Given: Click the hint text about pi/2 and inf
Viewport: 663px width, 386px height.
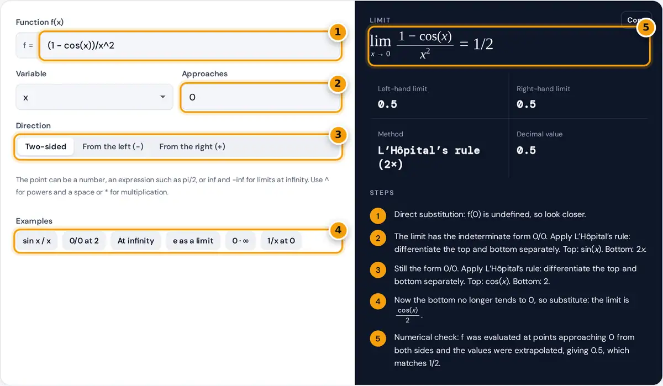Looking at the screenshot, I should [x=173, y=186].
